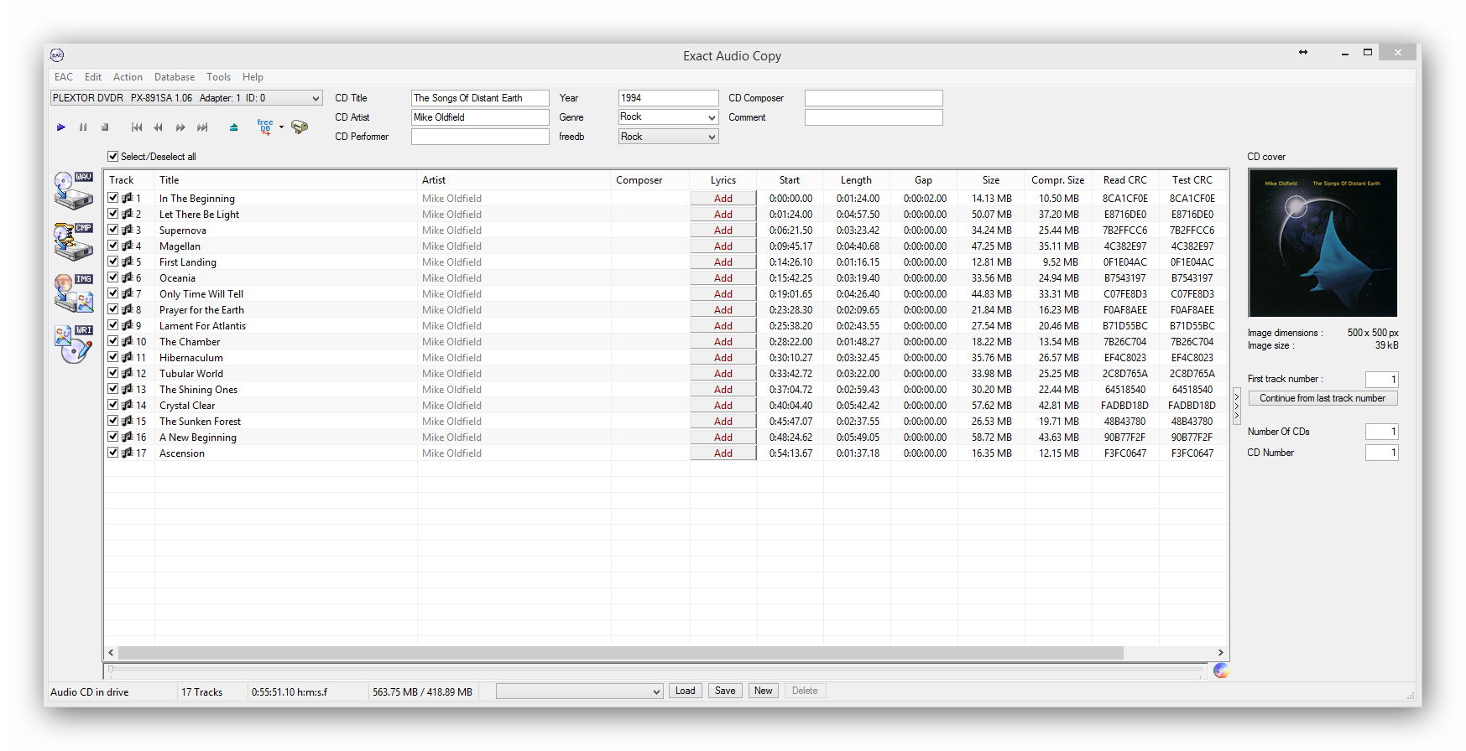1466x751 pixels.
Task: Uncheck track 3 Supernova checkbox
Action: pyautogui.click(x=113, y=230)
